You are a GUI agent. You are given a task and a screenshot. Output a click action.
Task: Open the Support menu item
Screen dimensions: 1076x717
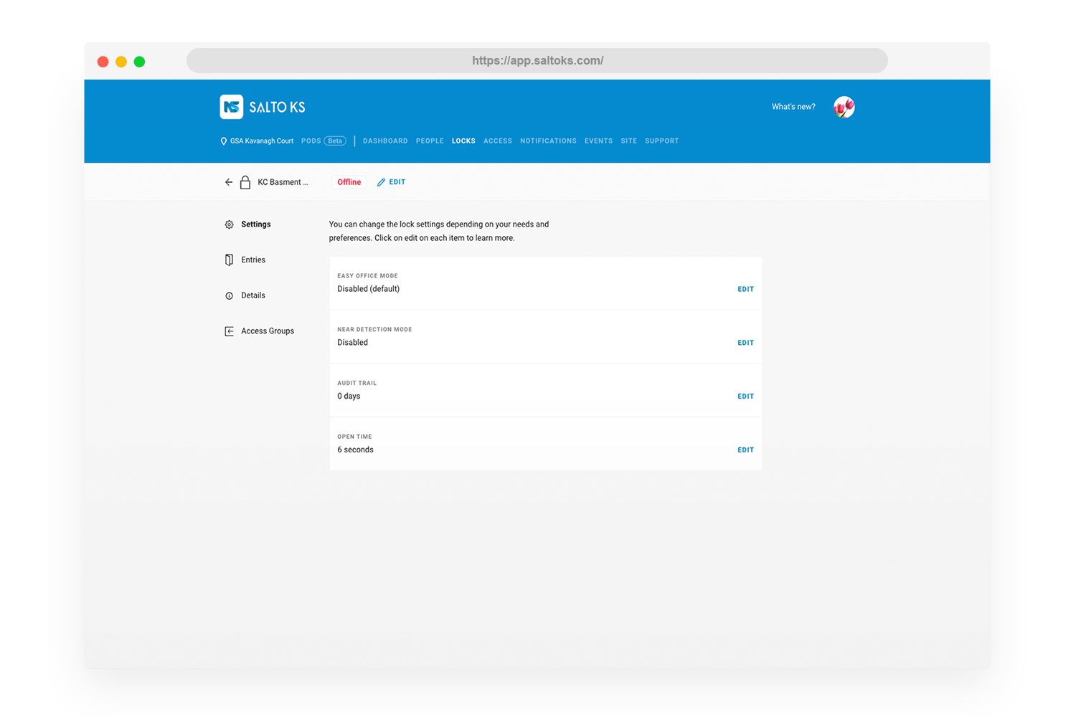coord(661,141)
